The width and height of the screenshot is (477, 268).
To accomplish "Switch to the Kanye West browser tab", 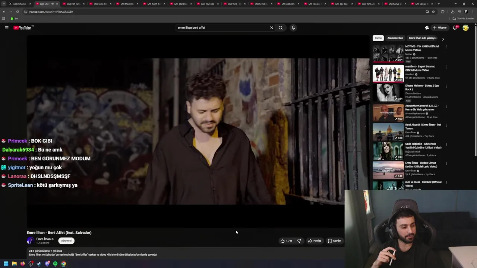I will pyautogui.click(x=395, y=4).
